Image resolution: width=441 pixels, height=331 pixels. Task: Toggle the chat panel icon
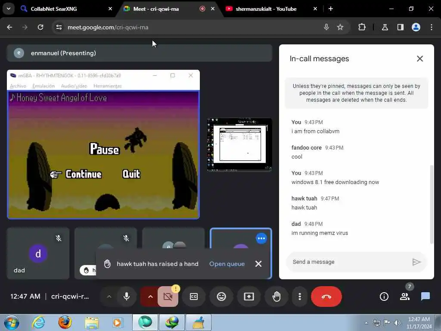[x=425, y=297]
